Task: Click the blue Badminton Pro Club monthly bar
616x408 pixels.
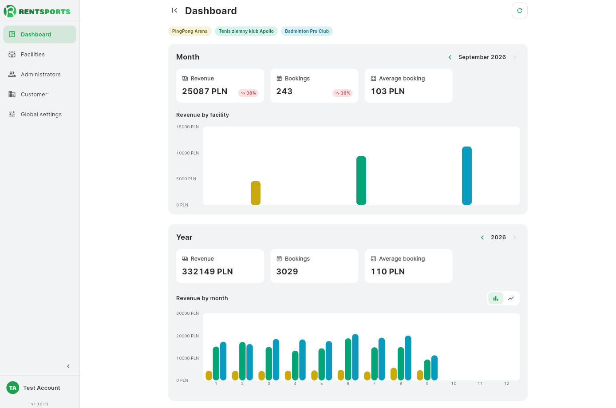Action: point(467,176)
